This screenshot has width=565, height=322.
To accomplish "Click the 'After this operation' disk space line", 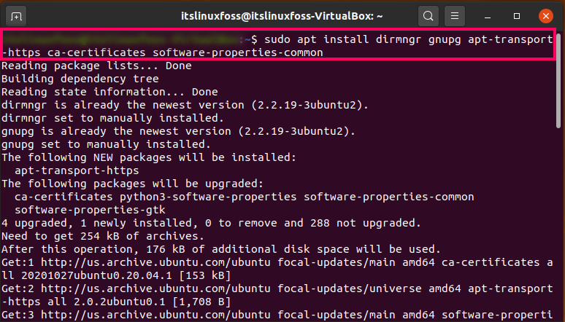I will click(x=221, y=249).
